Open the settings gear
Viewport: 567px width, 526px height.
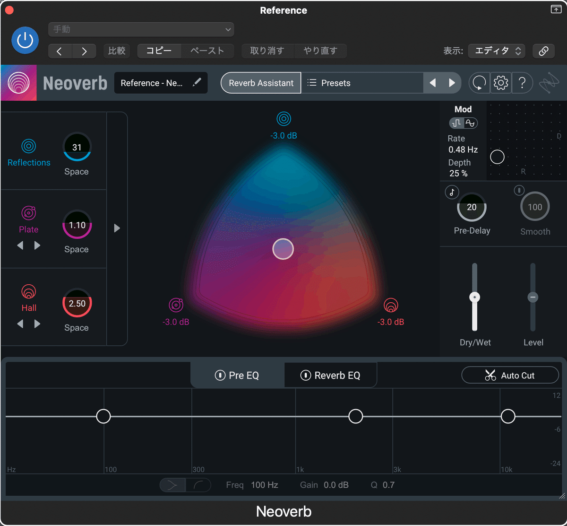point(501,83)
